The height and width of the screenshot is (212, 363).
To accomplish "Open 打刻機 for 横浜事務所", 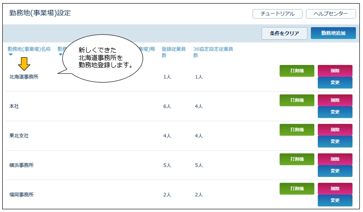I will pos(297,159).
